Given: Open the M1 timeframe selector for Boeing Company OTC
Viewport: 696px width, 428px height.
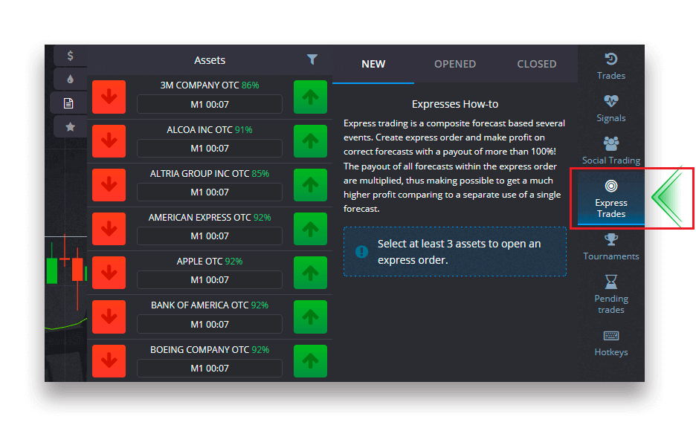Looking at the screenshot, I should (209, 368).
